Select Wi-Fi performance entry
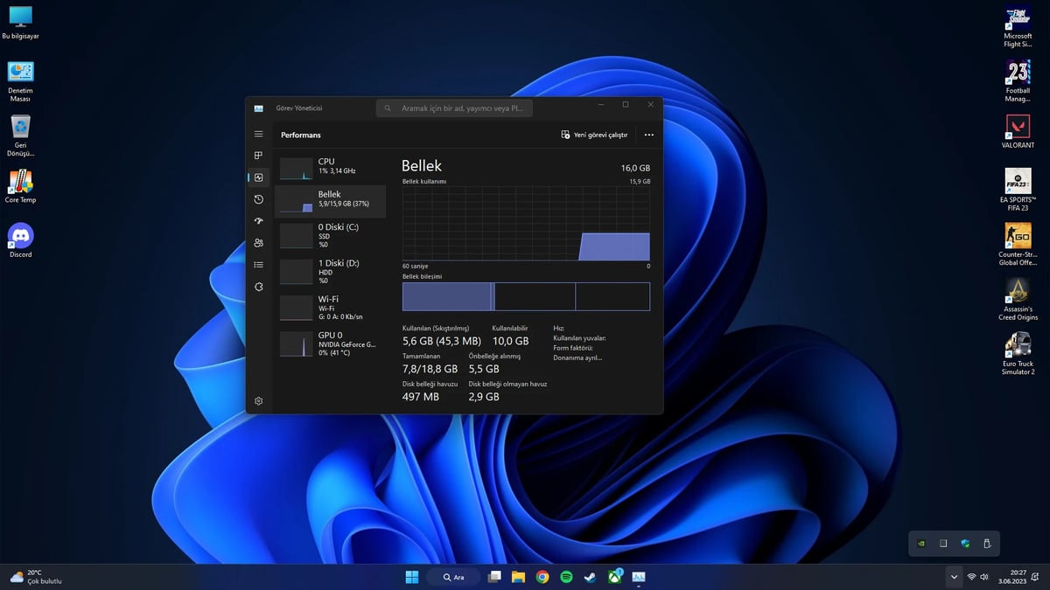 tap(331, 309)
